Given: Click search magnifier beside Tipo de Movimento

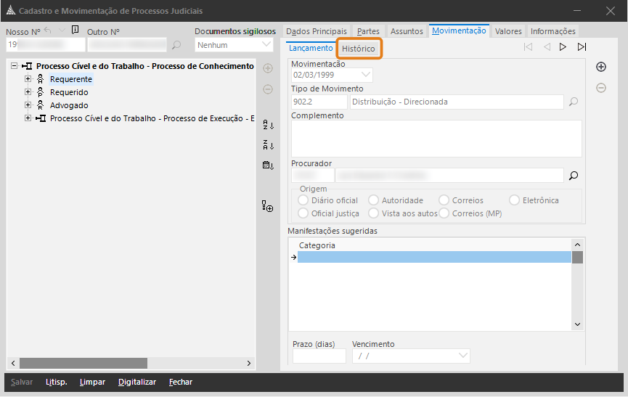Looking at the screenshot, I should click(x=574, y=102).
